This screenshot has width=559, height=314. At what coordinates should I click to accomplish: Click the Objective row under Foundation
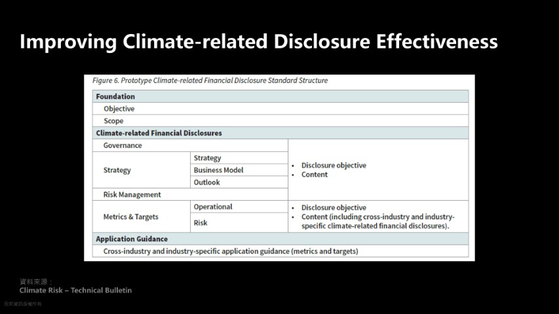tap(119, 109)
